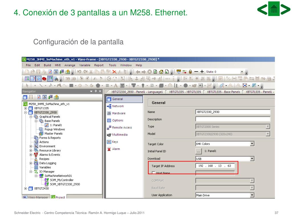292x219 pixels.
Task: Select the pentagon polygon drawing tool
Action: click(98, 86)
